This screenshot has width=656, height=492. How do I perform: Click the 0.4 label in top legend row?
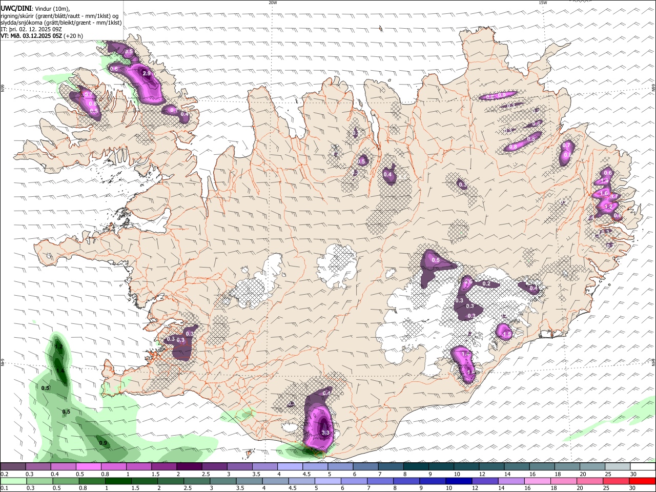click(55, 474)
